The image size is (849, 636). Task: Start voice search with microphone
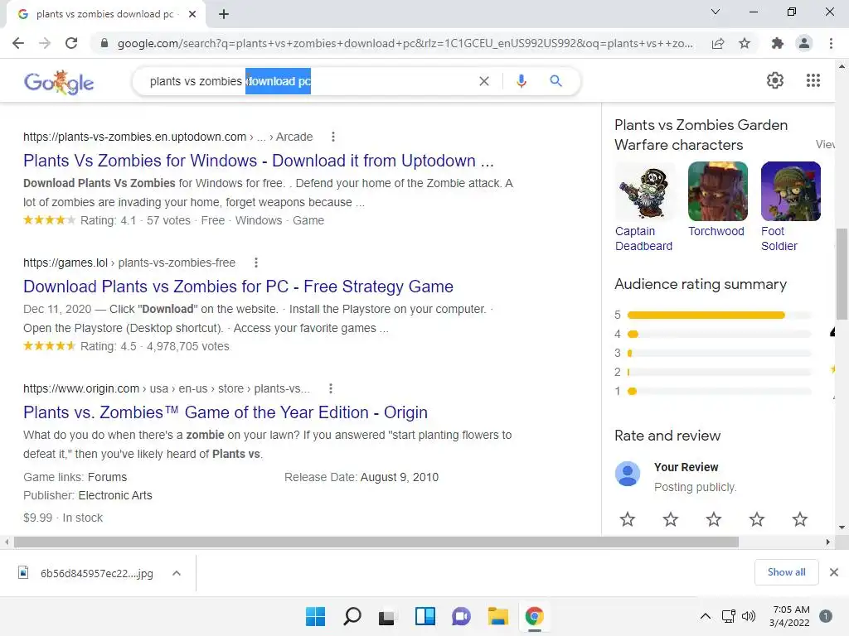521,81
